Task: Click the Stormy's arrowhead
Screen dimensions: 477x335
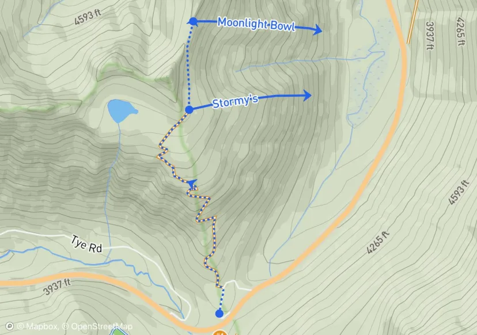Action: 307,95
